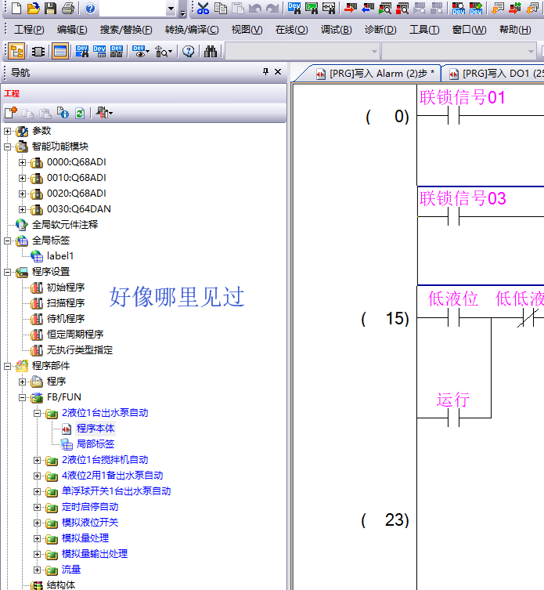The width and height of the screenshot is (544, 590).
Task: Click the refresh icon in navigation toolbar
Action: [x=79, y=113]
